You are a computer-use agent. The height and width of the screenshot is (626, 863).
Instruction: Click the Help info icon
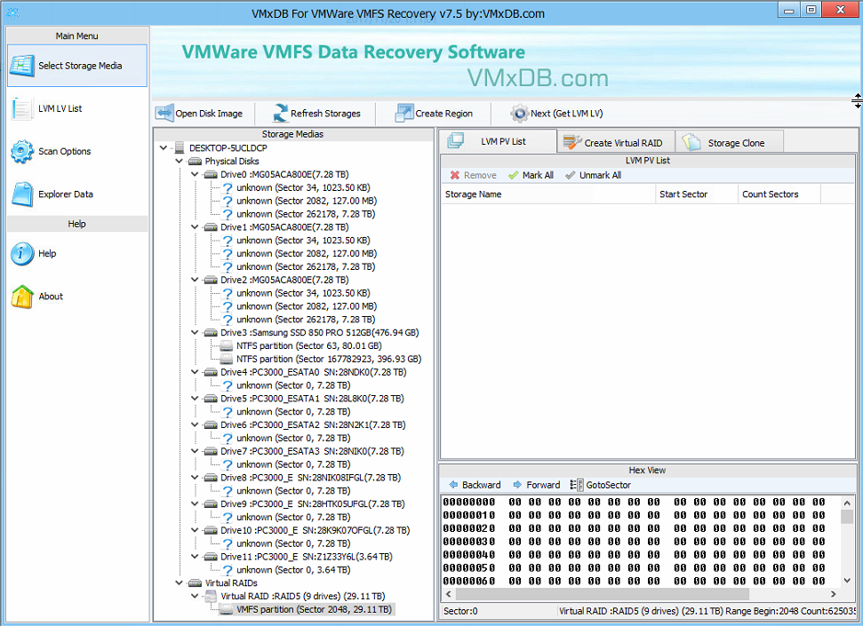coord(22,254)
